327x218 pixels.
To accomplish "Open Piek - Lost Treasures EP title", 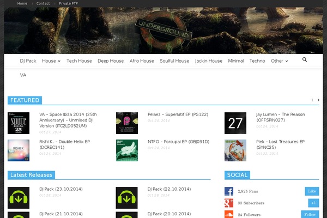I will (x=281, y=144).
